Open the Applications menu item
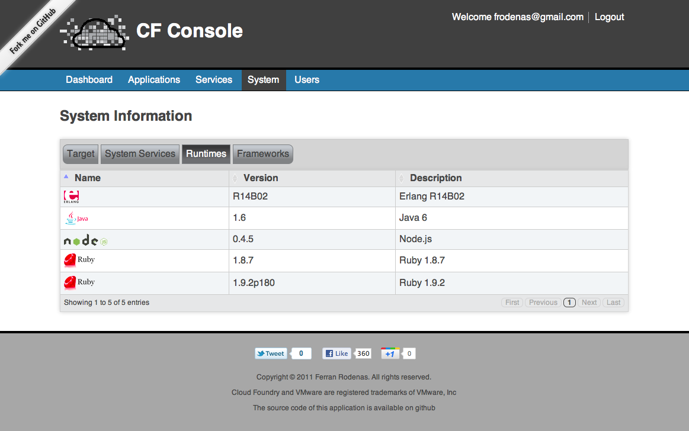This screenshot has width=689, height=431. pyautogui.click(x=154, y=80)
